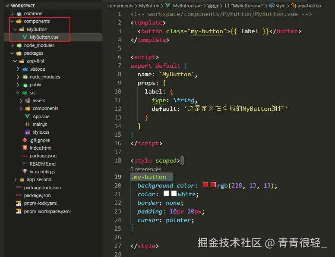This screenshot has width=335, height=257.
Task: Expand the app-second folder chevron
Action: 15,179
